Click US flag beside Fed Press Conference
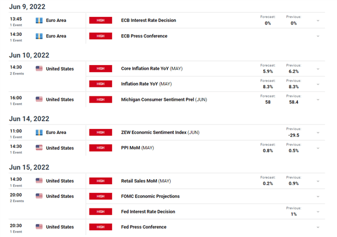 39,227
